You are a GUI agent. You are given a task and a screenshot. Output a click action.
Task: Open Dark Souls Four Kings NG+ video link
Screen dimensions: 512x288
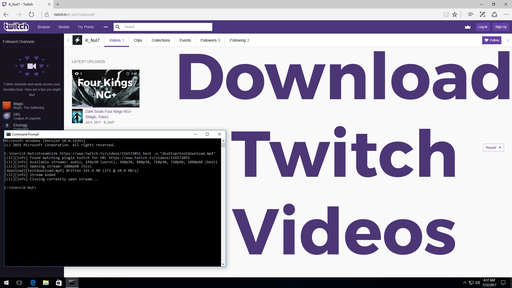tap(108, 114)
